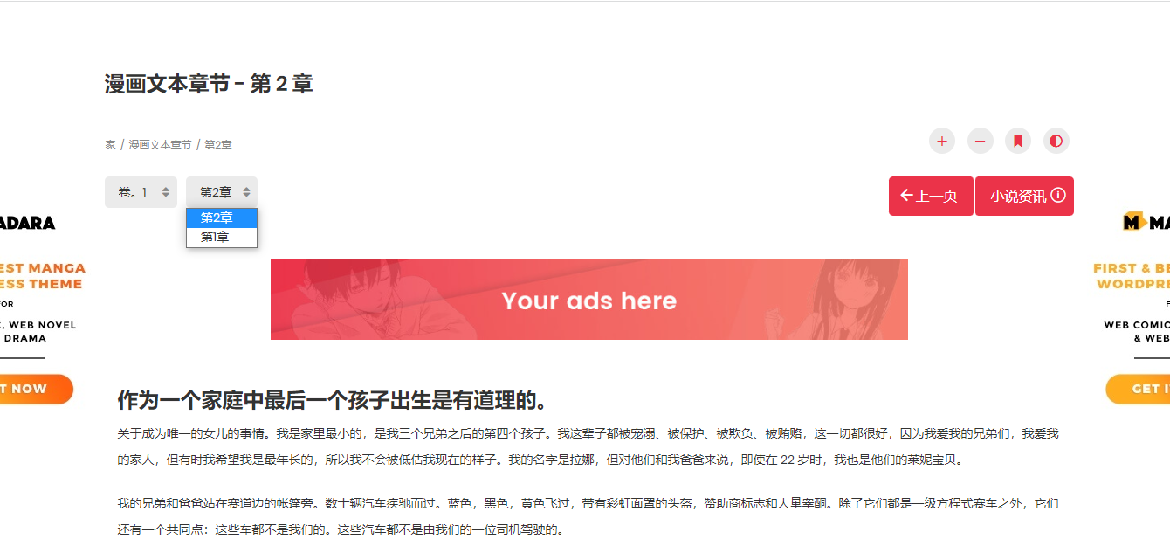Open 漫画文本章节 breadcrumb link
1170x546 pixels.
tap(160, 145)
